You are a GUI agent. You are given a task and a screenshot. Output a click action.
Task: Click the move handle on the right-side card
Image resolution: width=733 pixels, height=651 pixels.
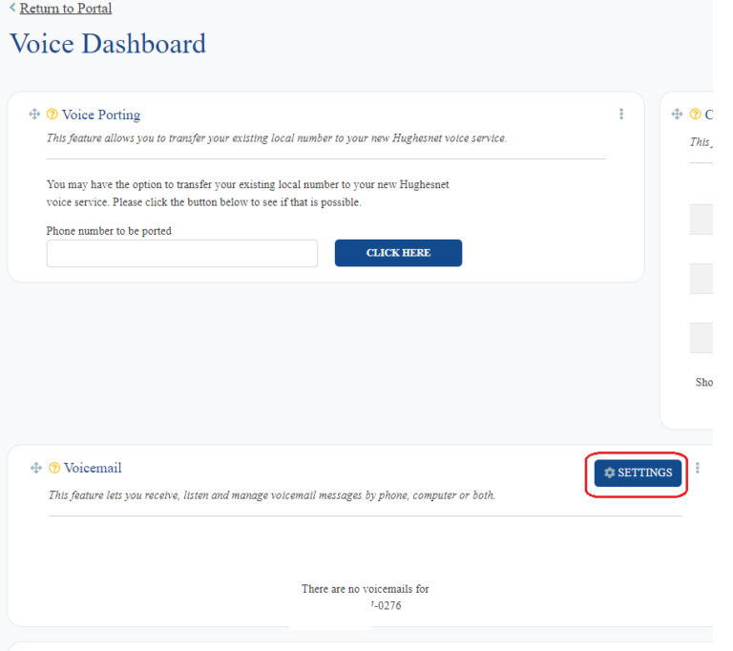[678, 115]
